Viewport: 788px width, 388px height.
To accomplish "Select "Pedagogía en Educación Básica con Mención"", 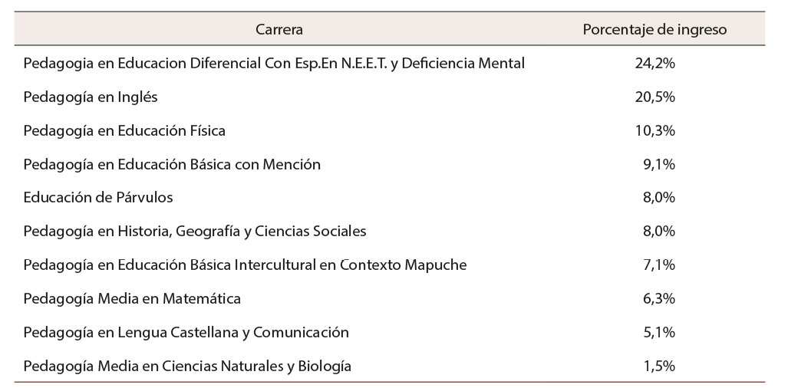I will point(172,164).
